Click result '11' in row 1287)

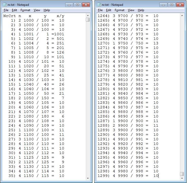pos(156,121)
